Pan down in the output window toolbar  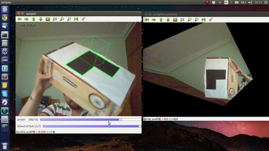coord(41,19)
